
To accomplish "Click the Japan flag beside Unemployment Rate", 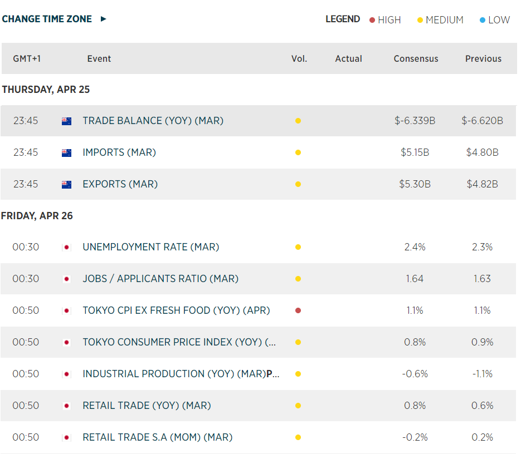I will tap(66, 247).
